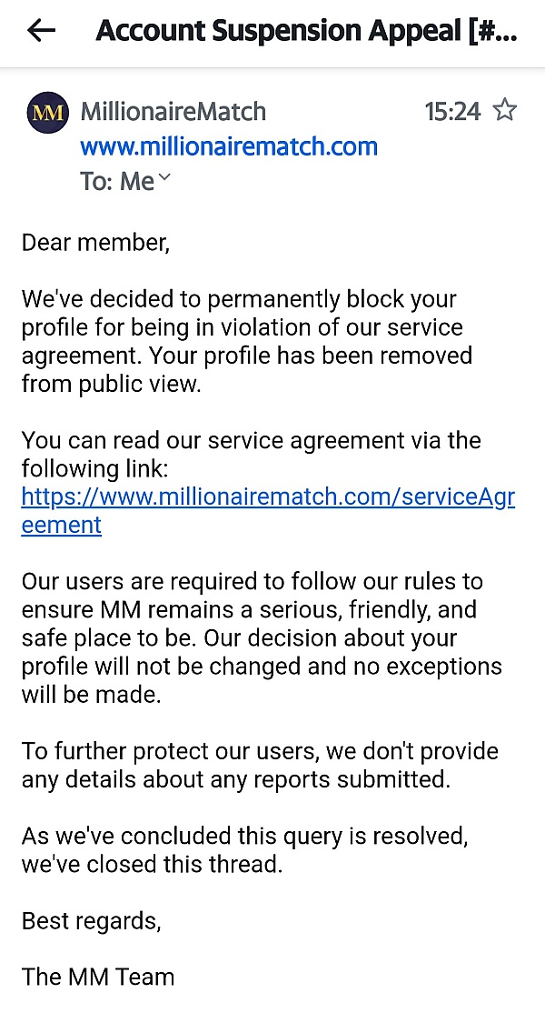Go back using the left arrow
The image size is (545, 1023).
click(41, 30)
